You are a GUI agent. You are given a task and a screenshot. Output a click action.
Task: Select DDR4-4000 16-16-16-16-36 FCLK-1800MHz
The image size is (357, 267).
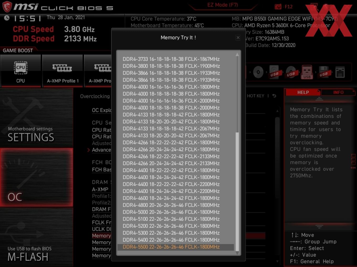click(x=171, y=87)
